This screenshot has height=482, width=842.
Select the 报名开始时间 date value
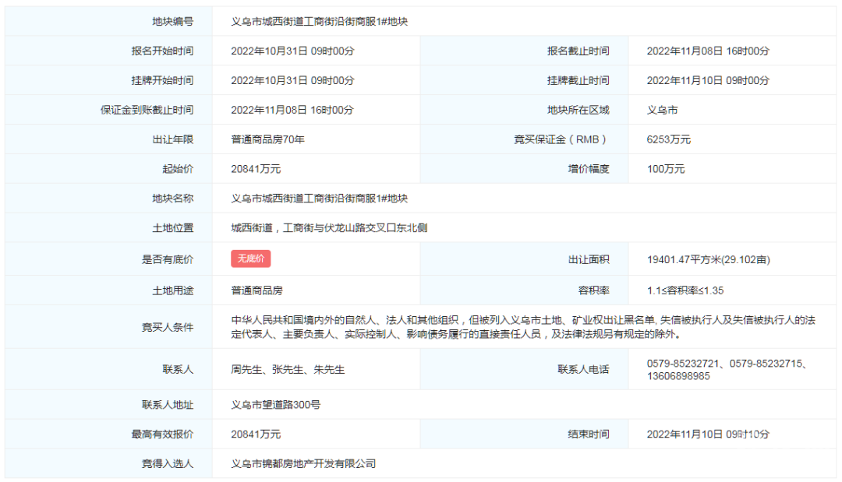tap(292, 51)
